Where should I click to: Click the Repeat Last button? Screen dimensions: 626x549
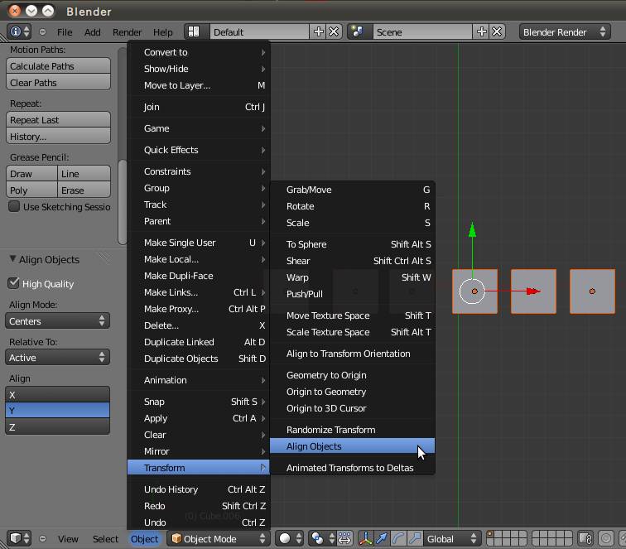click(58, 120)
